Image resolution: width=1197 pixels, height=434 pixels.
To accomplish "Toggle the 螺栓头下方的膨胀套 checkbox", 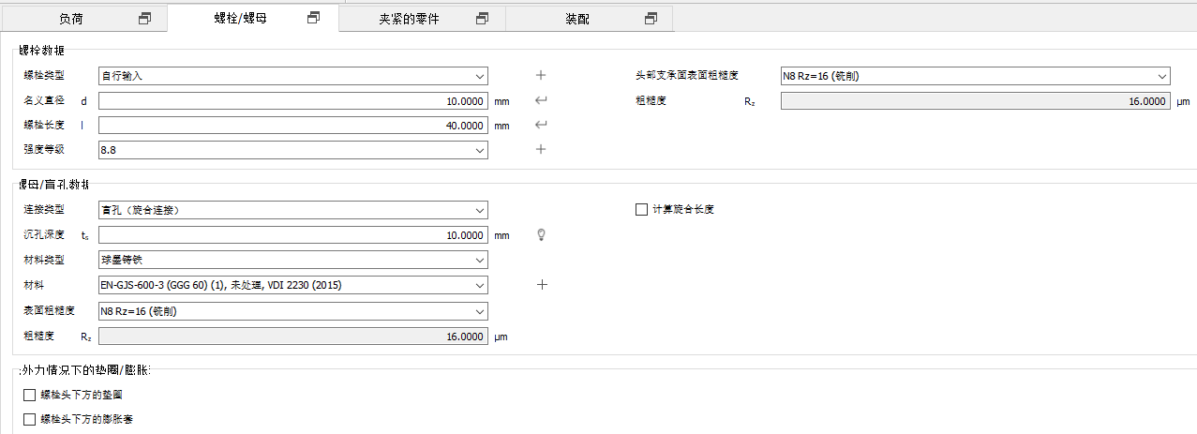I will coord(30,419).
